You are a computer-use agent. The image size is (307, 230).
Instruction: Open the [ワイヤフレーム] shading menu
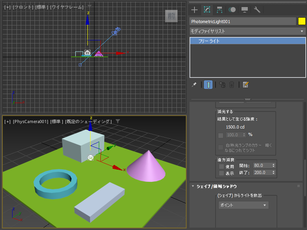tap(67, 7)
